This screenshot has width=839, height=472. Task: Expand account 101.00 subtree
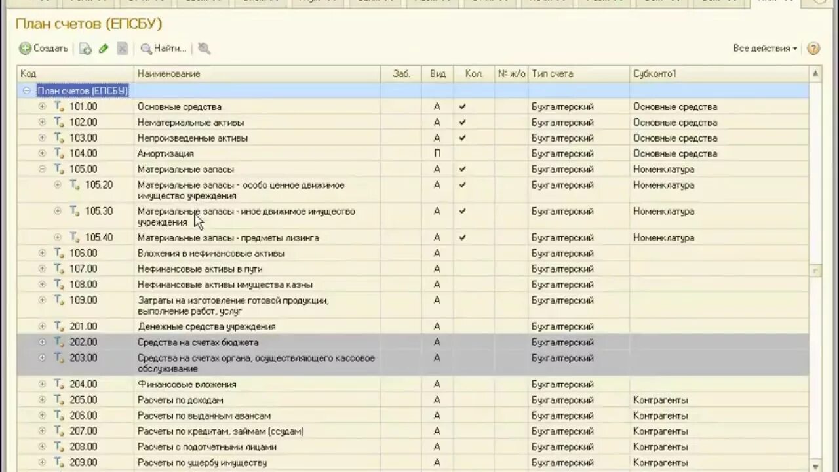42,106
